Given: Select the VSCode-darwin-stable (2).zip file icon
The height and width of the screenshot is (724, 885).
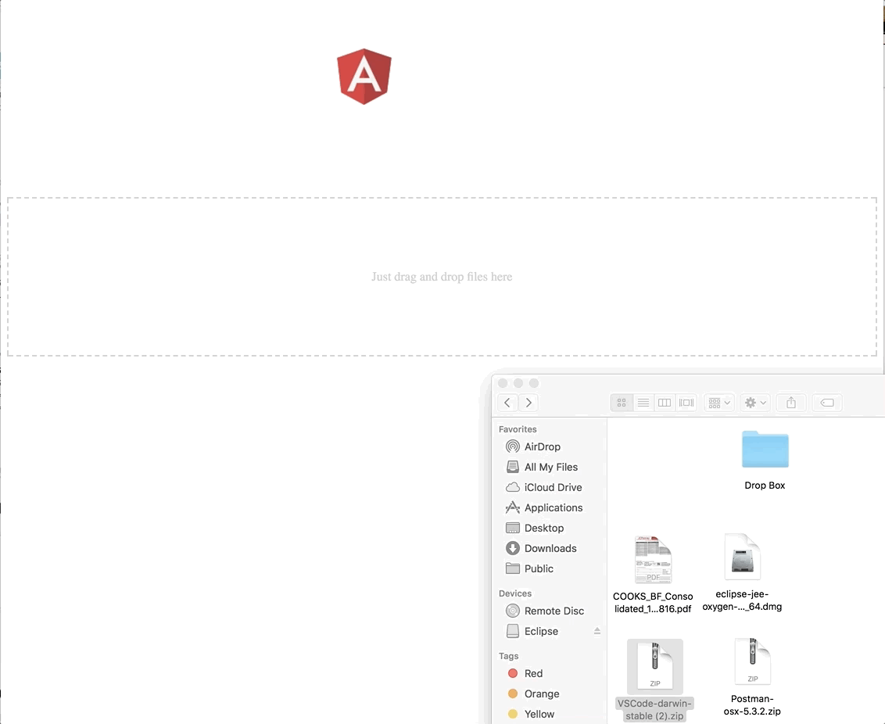Looking at the screenshot, I should tap(654, 666).
